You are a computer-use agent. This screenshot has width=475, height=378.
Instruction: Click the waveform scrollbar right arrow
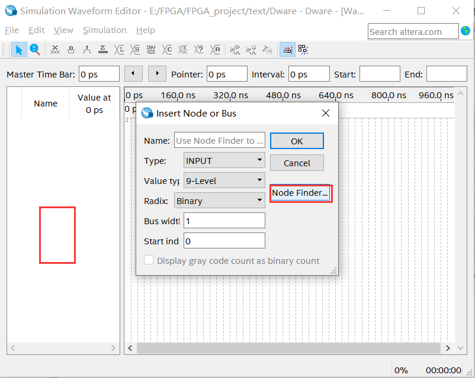[x=448, y=348]
